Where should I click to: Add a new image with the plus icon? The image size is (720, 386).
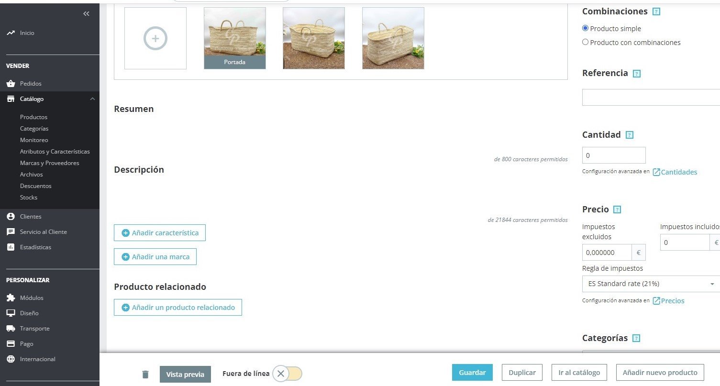155,38
